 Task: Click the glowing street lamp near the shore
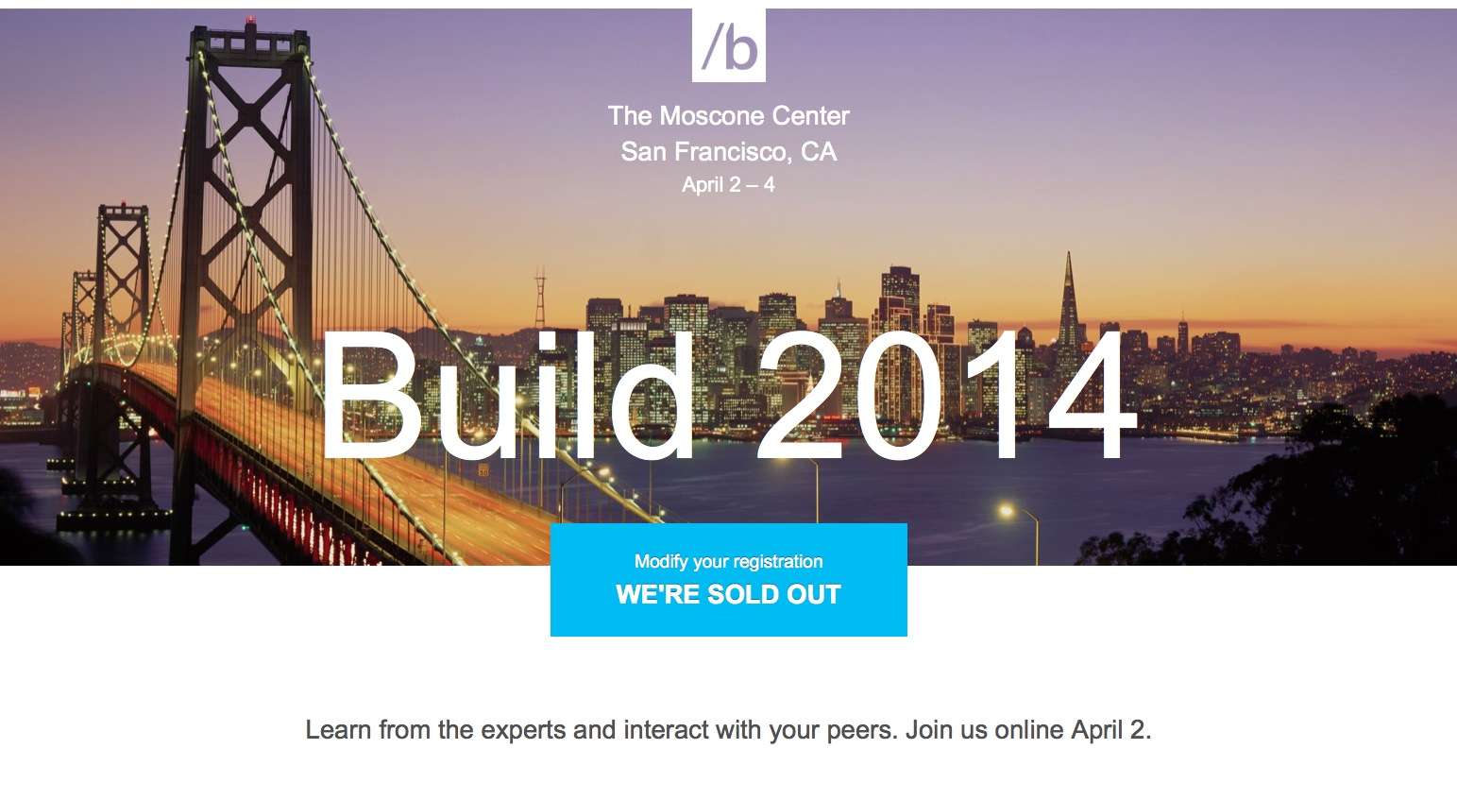(1007, 512)
